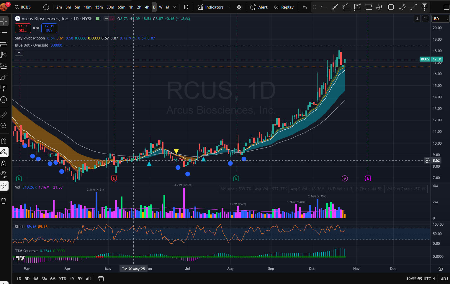
Task: Select the horizontal line favorite tool
Action: (324, 7)
